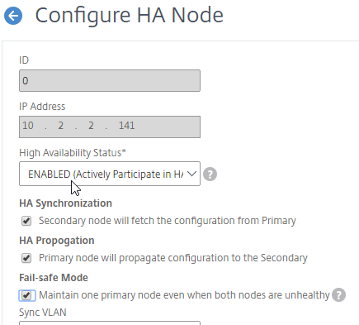Select the ENABLED status text in combo box
359x325 pixels.
(106, 174)
